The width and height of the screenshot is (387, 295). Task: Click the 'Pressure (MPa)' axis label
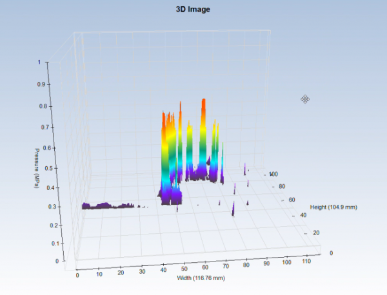37,168
